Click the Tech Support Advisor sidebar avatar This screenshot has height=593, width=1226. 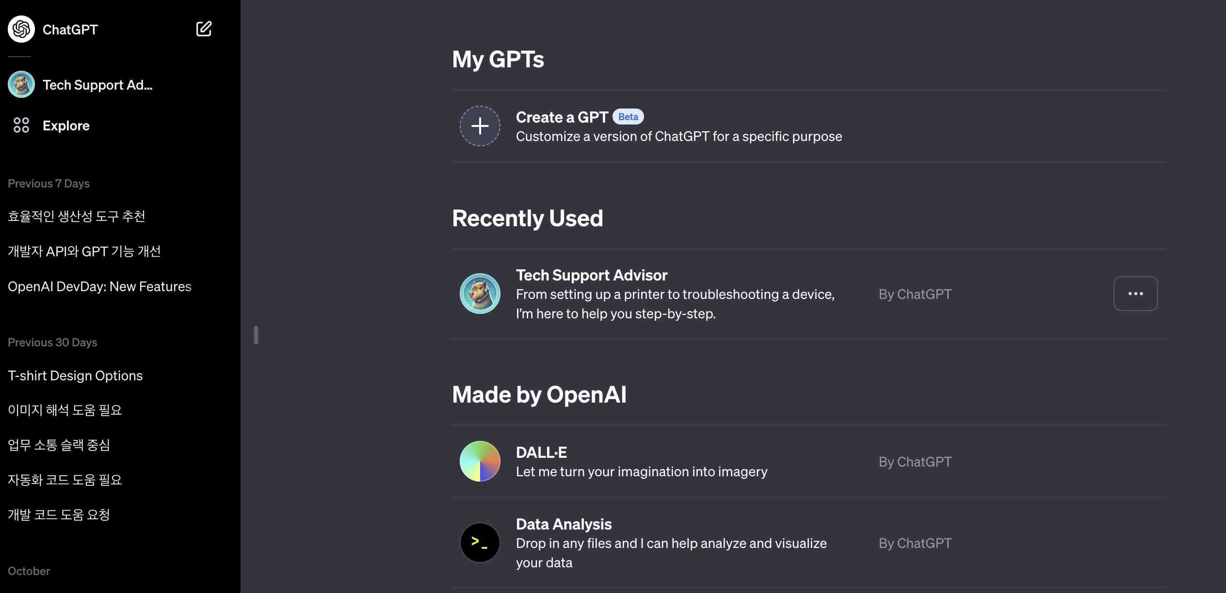coord(21,85)
